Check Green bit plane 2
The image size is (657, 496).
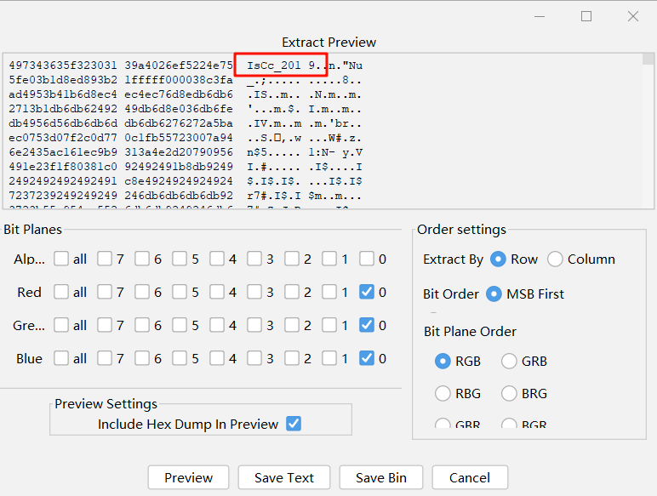(x=292, y=325)
